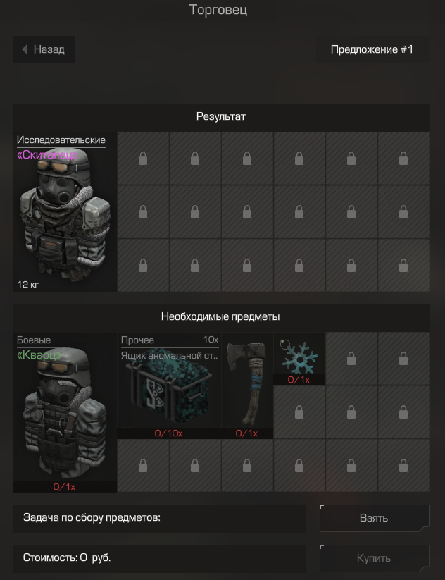The image size is (445, 580).
Task: Go back using the Назад button
Action: click(44, 49)
